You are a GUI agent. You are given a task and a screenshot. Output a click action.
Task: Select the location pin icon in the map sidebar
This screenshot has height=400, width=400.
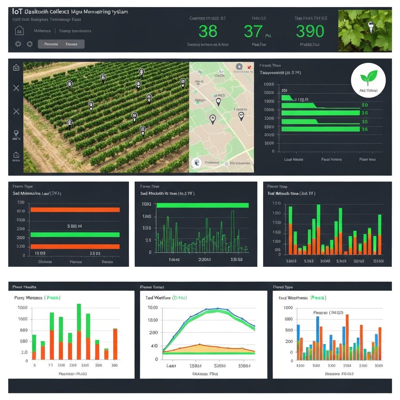click(16, 134)
